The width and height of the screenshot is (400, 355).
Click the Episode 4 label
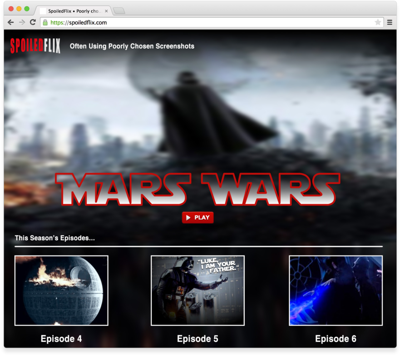[61, 339]
